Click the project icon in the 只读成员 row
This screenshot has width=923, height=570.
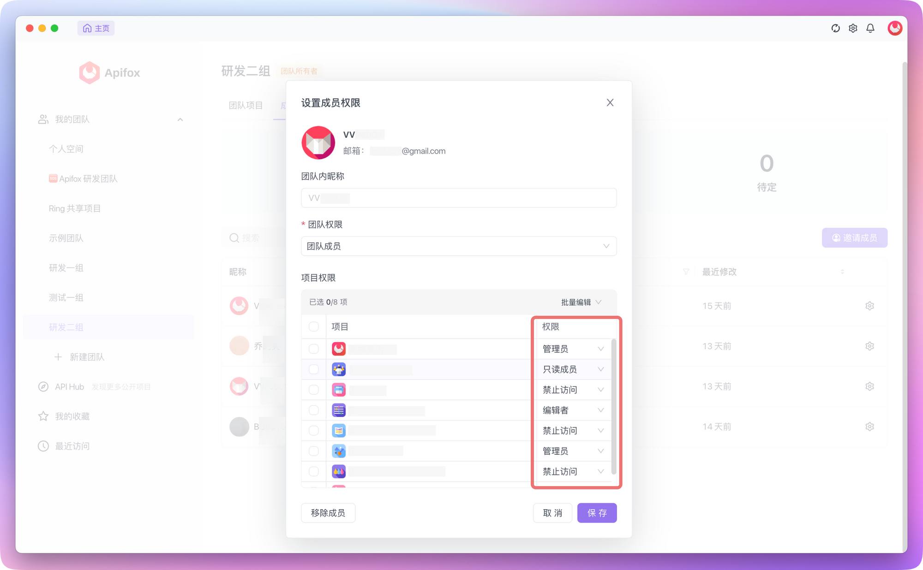pos(339,369)
